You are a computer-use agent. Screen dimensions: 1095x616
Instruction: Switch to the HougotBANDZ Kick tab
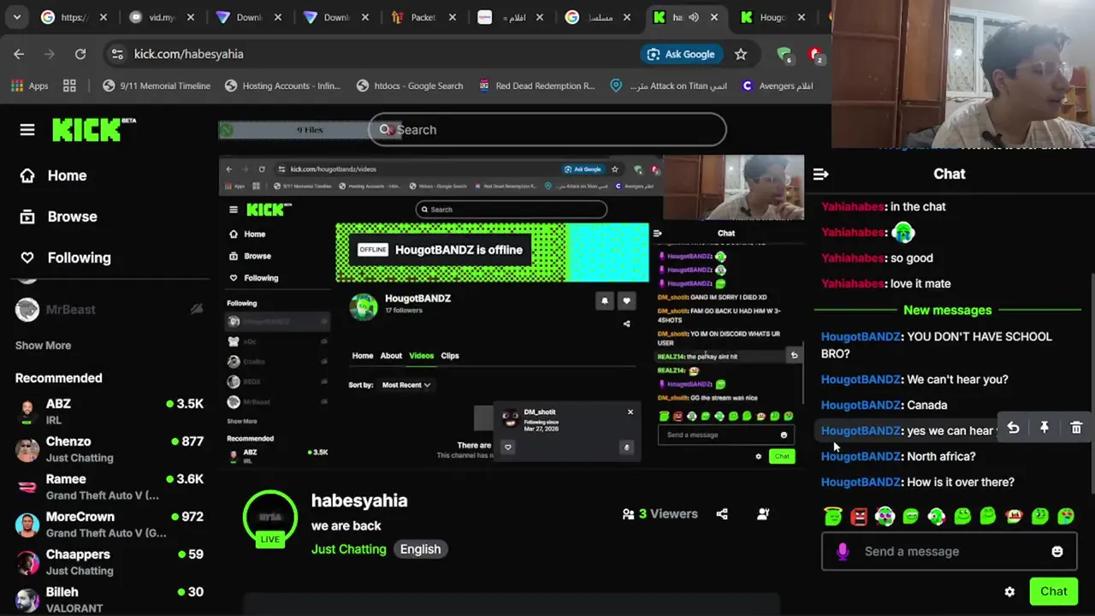tap(772, 17)
